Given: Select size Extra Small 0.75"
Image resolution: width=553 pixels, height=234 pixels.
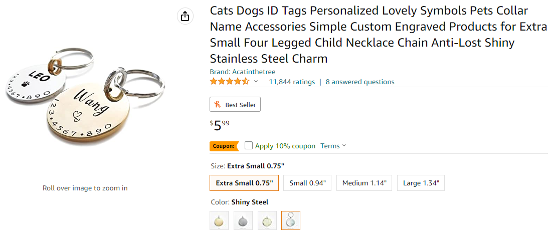Looking at the screenshot, I should 244,183.
